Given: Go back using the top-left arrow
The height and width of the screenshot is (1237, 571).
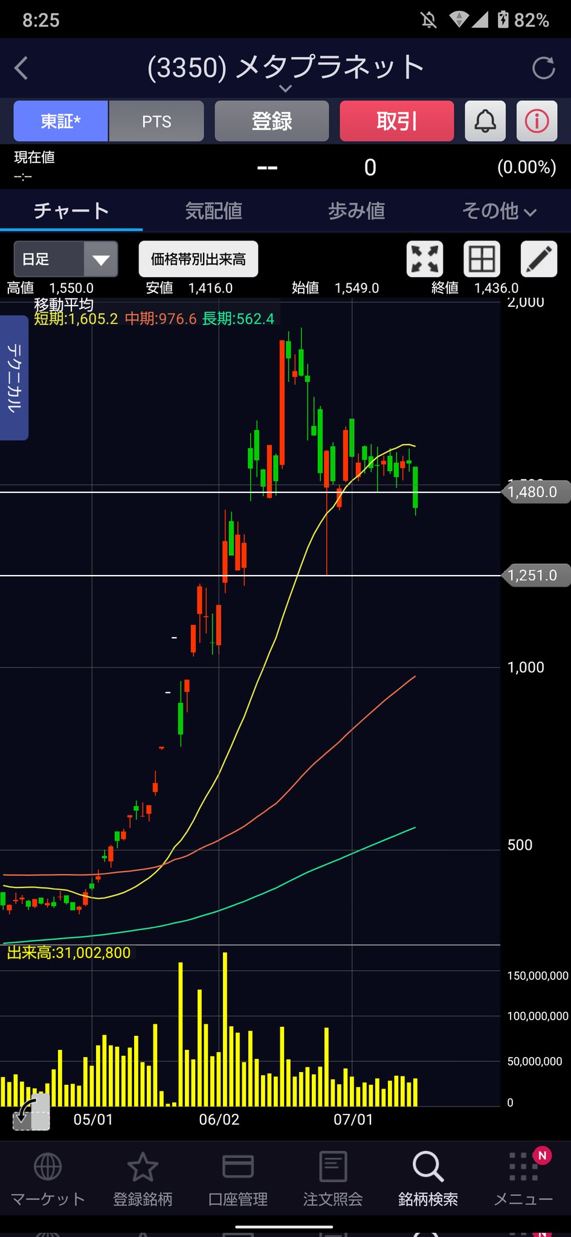Looking at the screenshot, I should (21, 68).
